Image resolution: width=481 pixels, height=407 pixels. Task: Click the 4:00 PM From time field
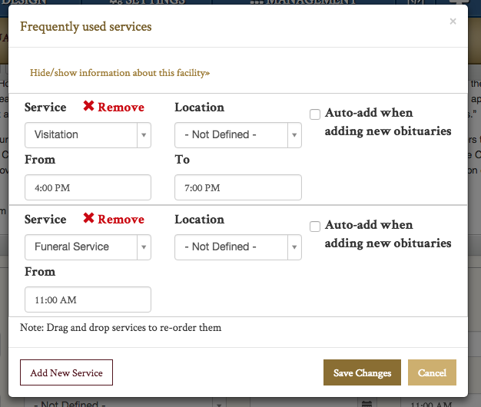coord(88,187)
